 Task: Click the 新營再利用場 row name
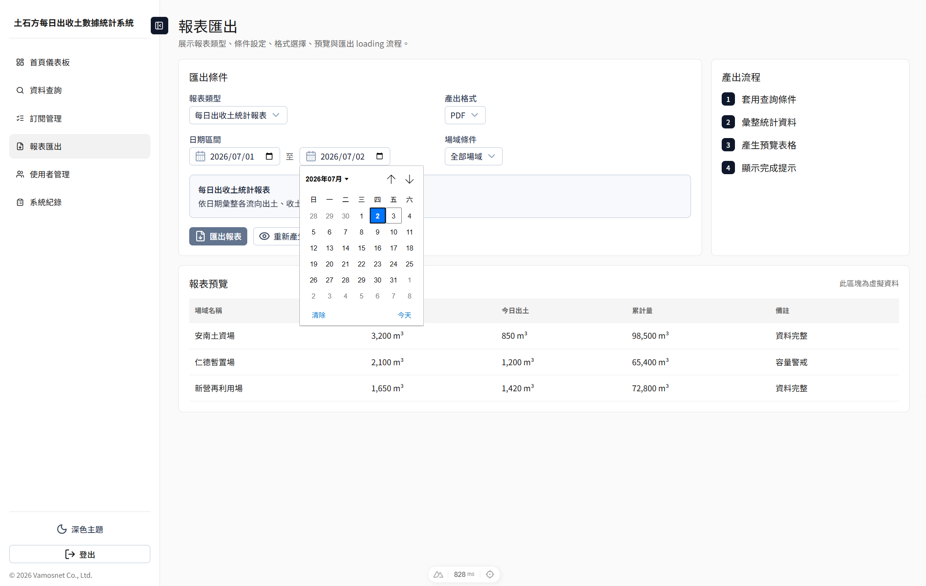point(218,388)
